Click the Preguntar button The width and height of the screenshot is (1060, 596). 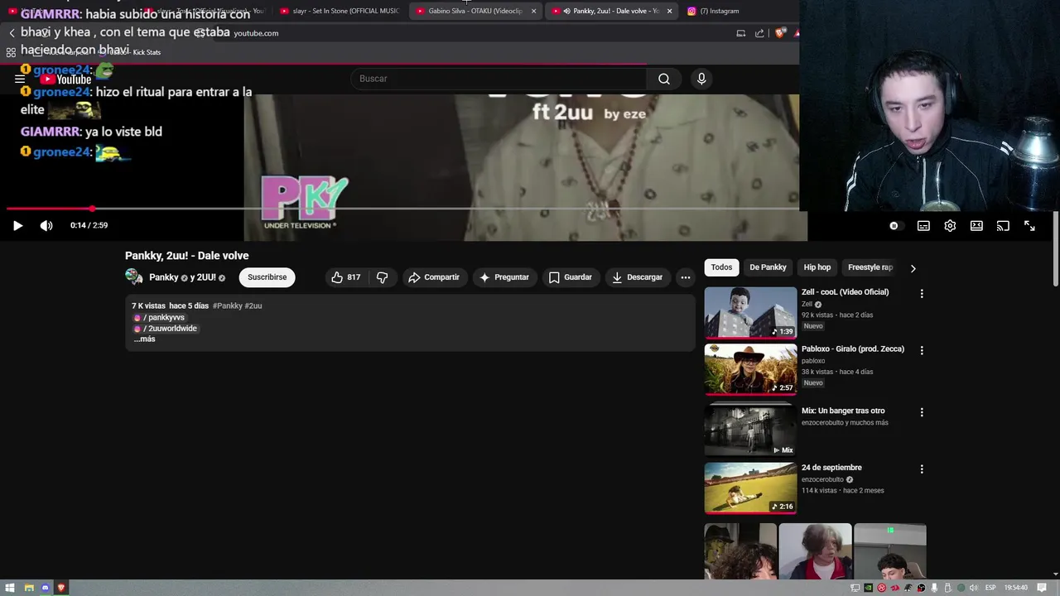click(x=504, y=277)
